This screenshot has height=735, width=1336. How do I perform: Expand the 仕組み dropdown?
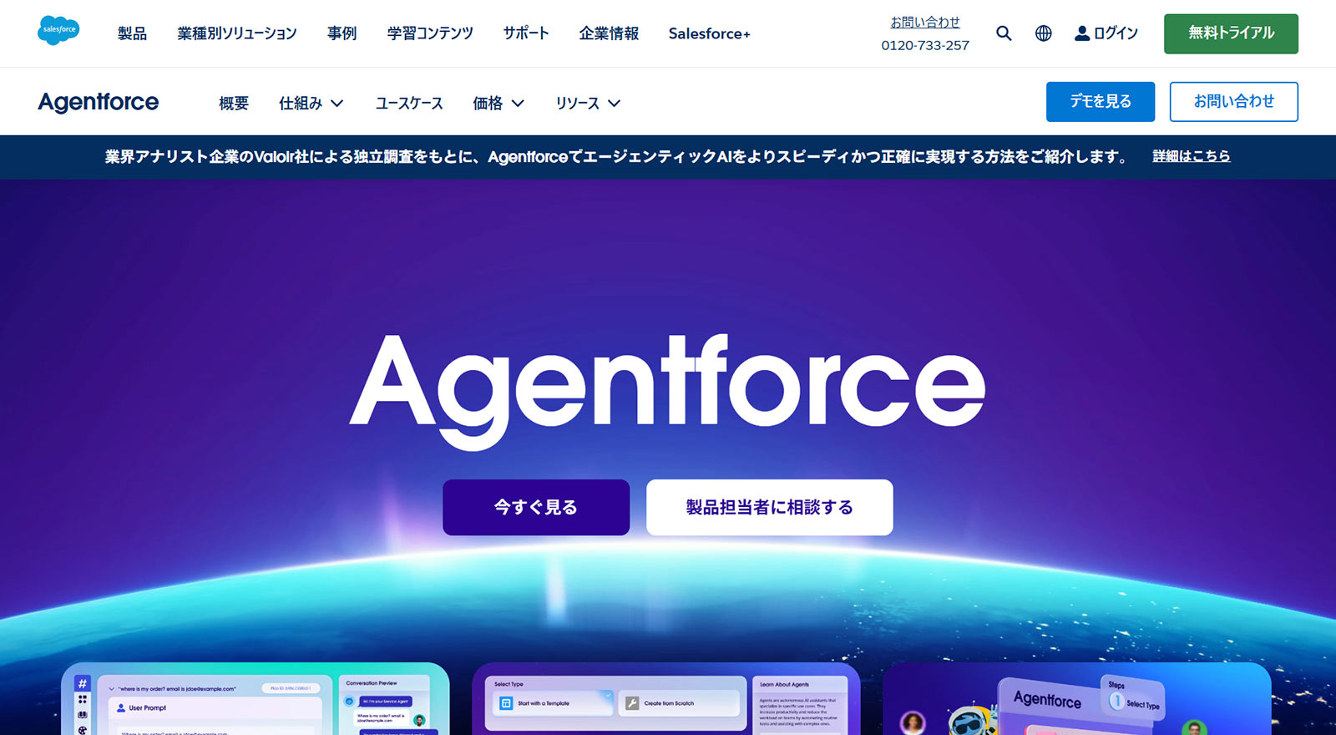(311, 103)
